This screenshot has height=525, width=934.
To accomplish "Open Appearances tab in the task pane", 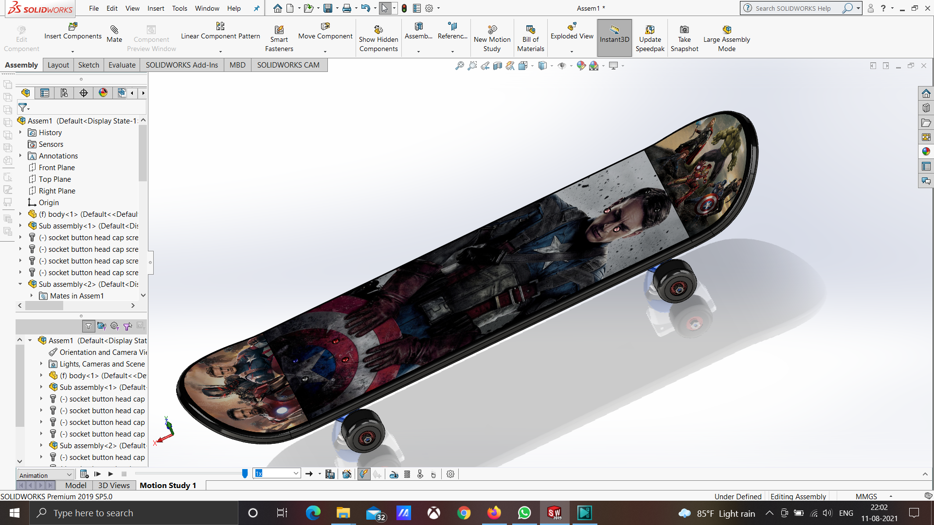I will coord(926,152).
